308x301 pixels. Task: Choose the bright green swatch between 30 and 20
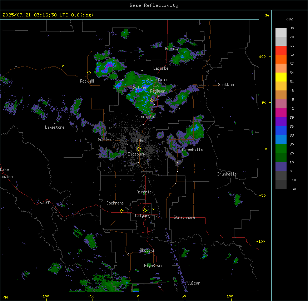click(281, 149)
